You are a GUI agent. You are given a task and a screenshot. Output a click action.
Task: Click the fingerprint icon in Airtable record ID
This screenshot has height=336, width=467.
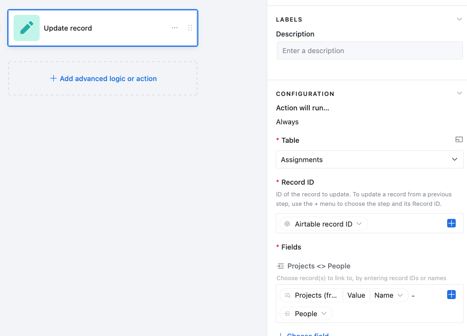tap(287, 224)
